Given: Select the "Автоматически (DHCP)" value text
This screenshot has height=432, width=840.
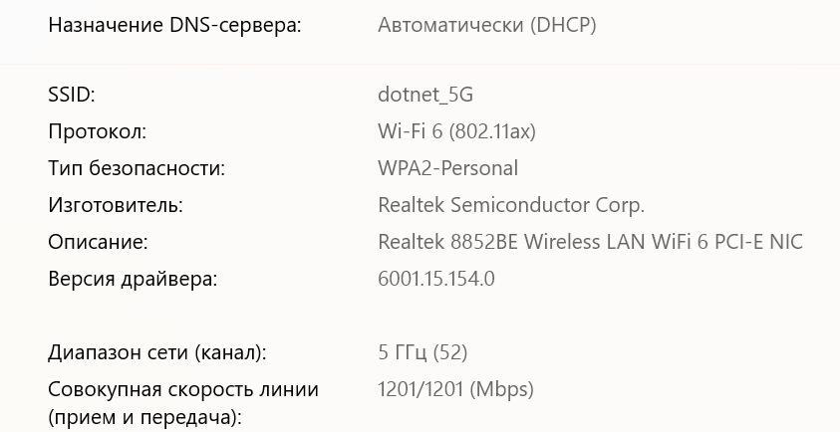Looking at the screenshot, I should coord(486,26).
